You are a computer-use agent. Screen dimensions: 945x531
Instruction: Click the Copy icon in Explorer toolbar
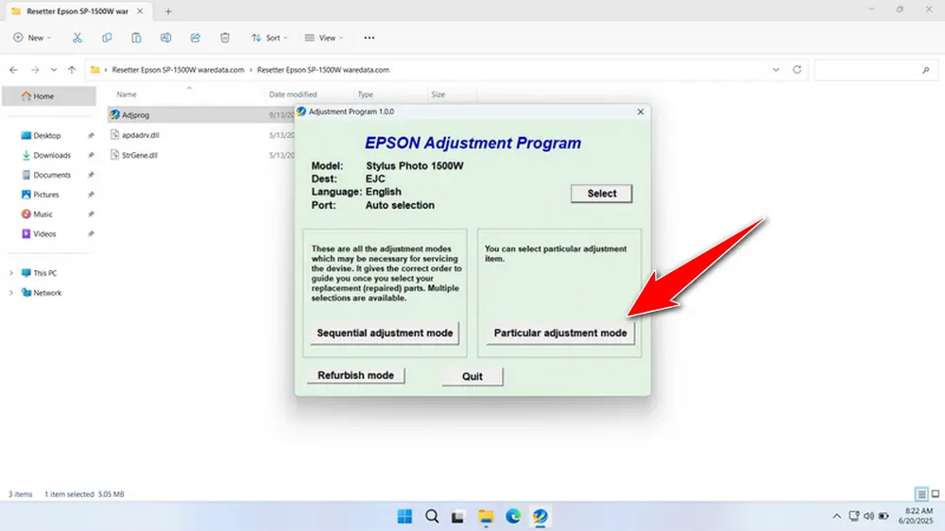[x=107, y=38]
